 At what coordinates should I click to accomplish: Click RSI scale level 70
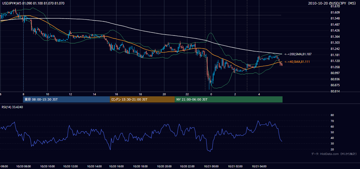(x=332, y=121)
